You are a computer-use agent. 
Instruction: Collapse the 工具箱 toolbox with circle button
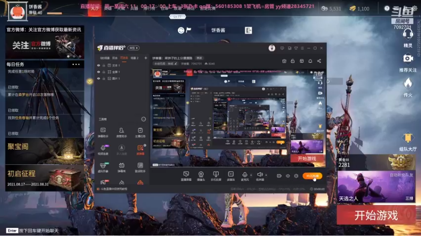point(144,119)
